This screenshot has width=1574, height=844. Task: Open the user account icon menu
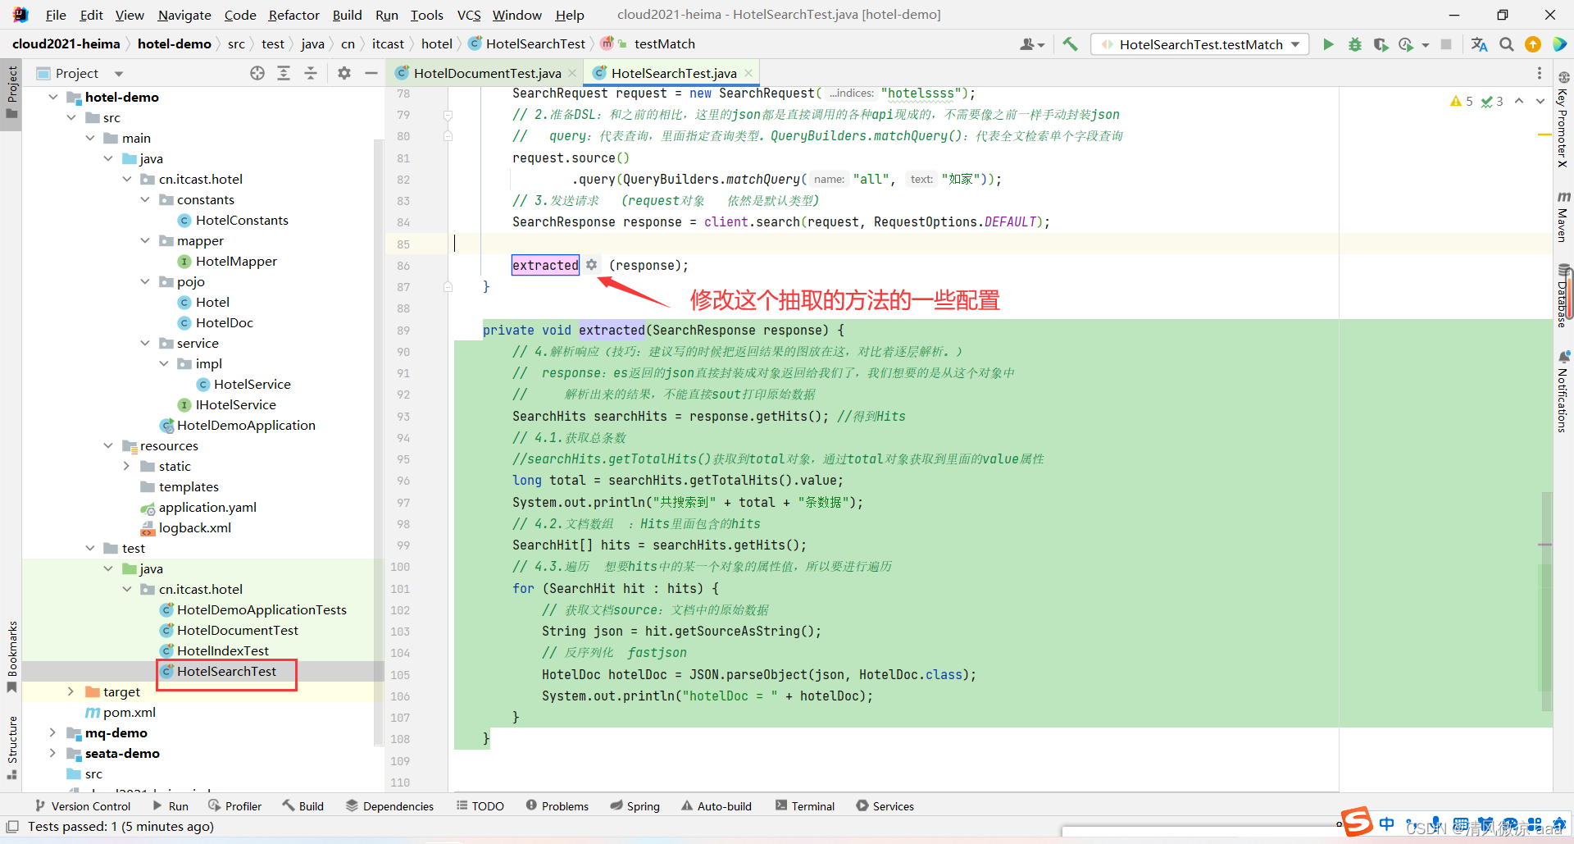click(x=1031, y=44)
